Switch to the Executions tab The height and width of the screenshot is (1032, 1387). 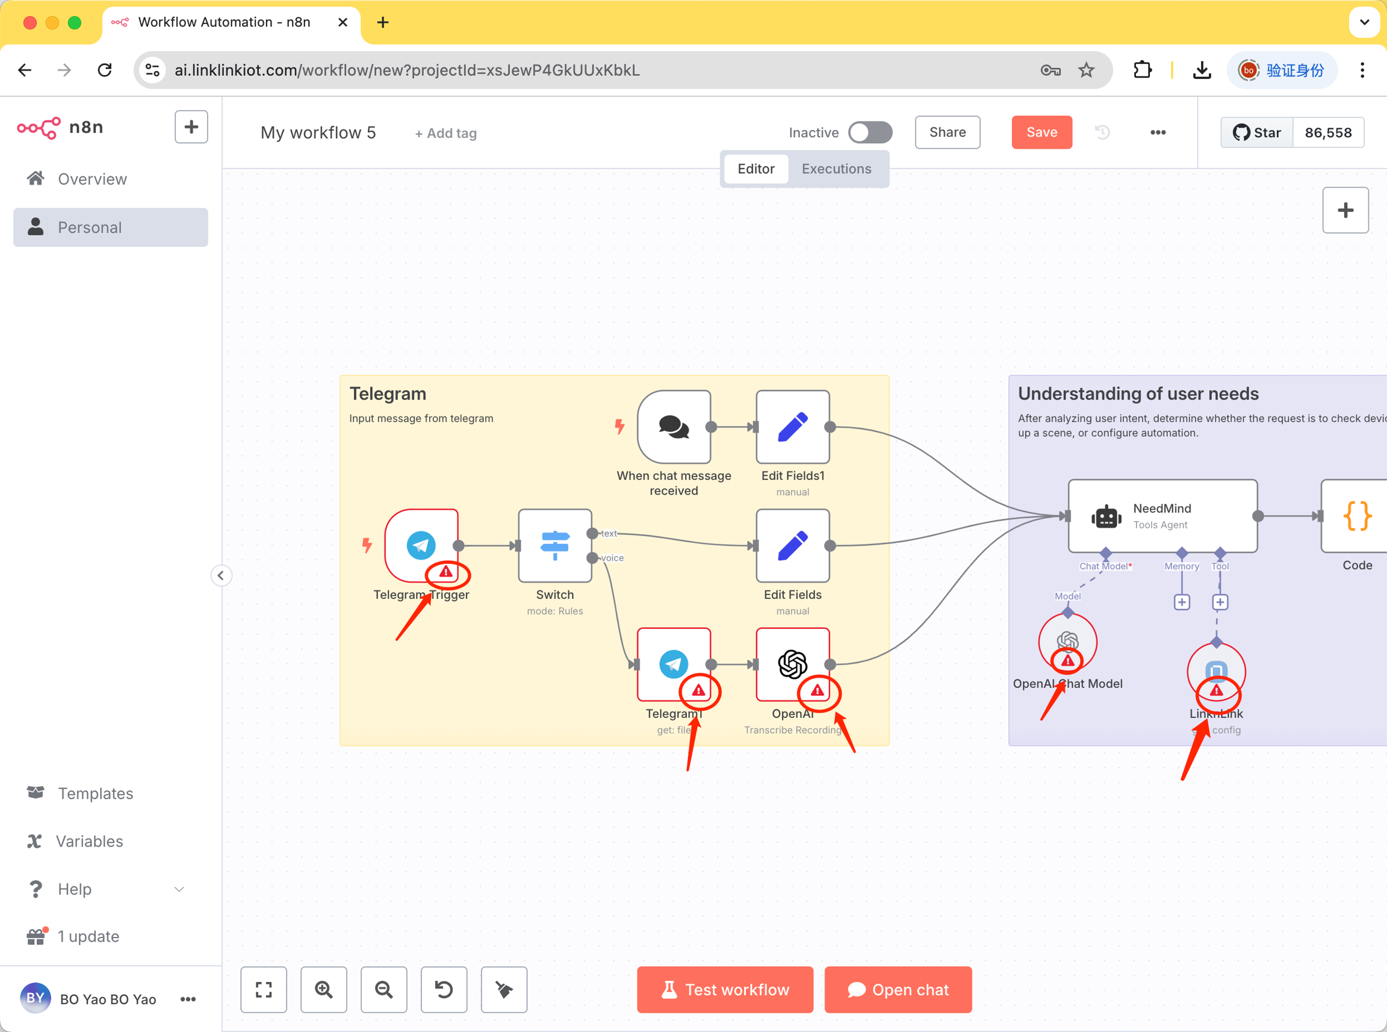pos(836,168)
